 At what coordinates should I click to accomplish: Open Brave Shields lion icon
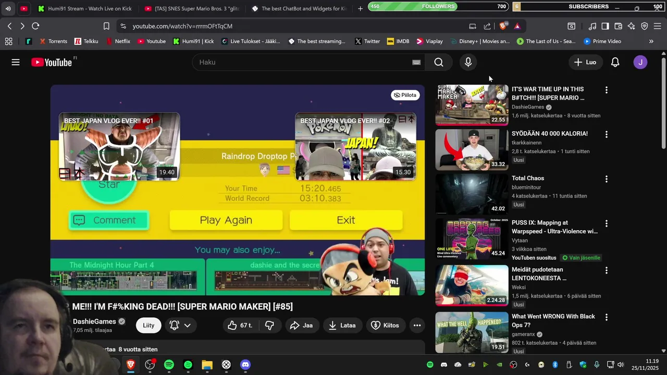(503, 26)
